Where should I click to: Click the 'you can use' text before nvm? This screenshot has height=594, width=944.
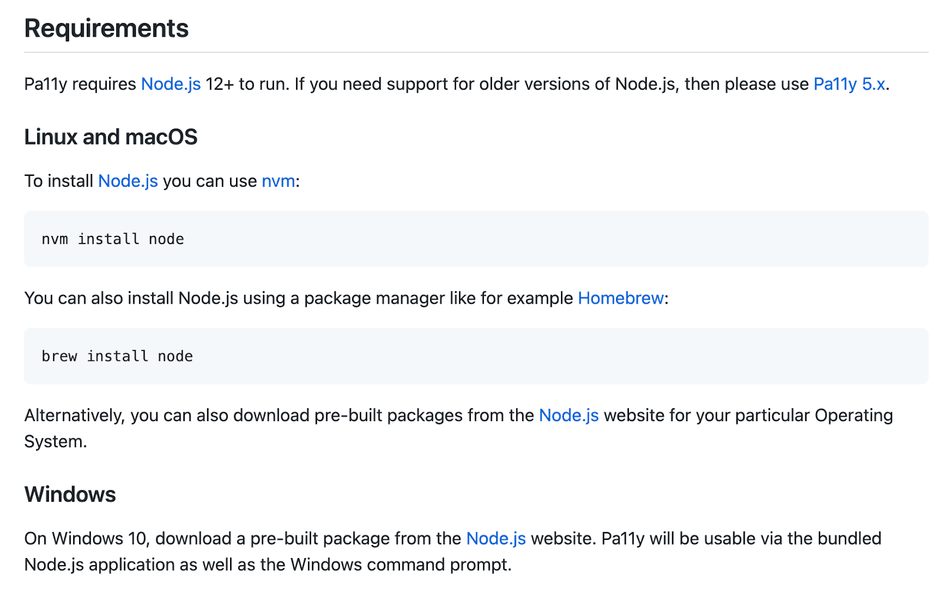209,181
